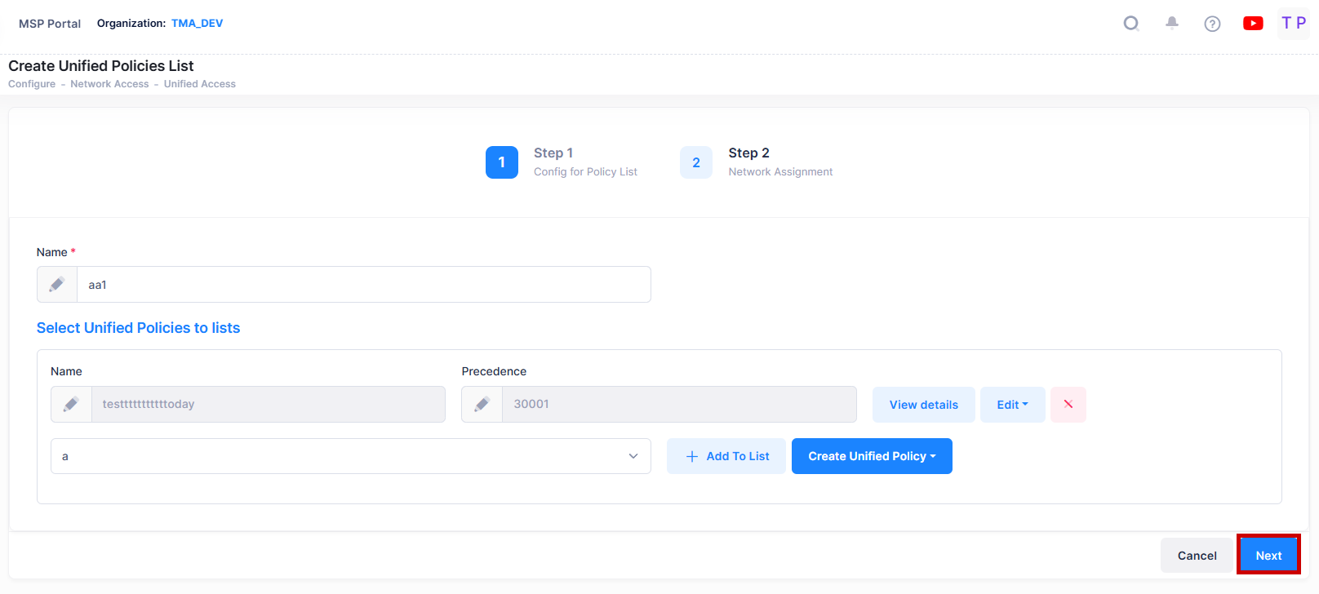Expand the Edit dropdown button
Viewport: 1319px width, 594px height.
click(1012, 405)
